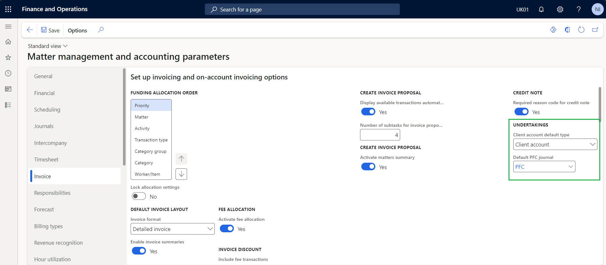
Task: Select Category in funding allocation list
Action: [151, 163]
